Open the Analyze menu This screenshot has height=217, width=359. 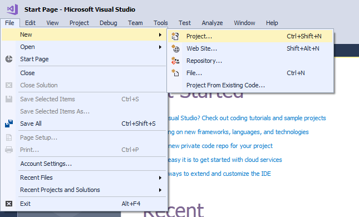(212, 23)
